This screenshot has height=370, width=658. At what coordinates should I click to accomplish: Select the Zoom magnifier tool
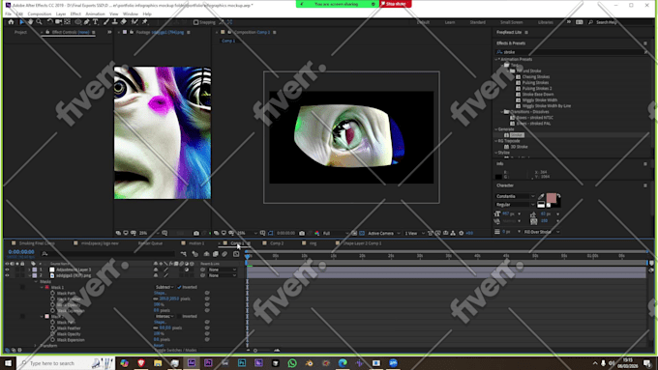pyautogui.click(x=39, y=22)
